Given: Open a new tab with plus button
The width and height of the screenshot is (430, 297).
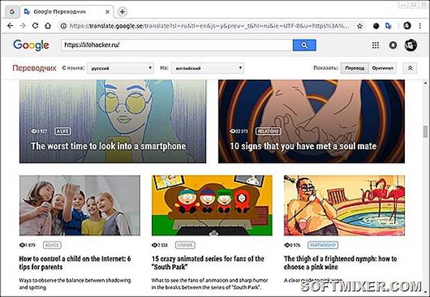Looking at the screenshot, I should [x=122, y=12].
